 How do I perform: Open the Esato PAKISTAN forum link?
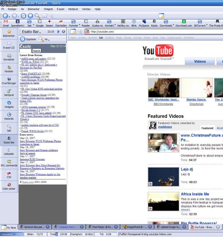31,74
